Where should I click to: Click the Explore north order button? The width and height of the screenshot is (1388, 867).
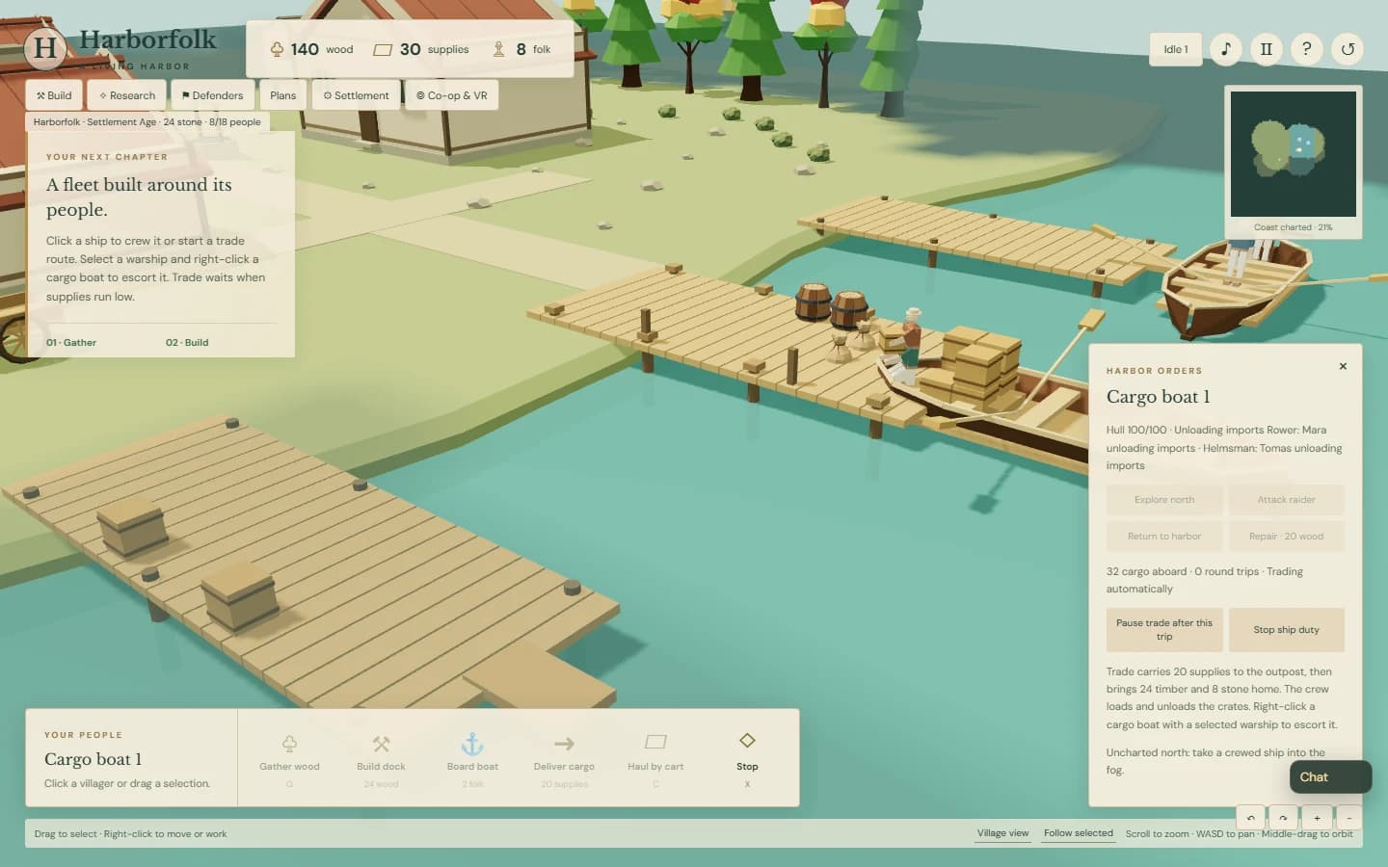pos(1164,500)
